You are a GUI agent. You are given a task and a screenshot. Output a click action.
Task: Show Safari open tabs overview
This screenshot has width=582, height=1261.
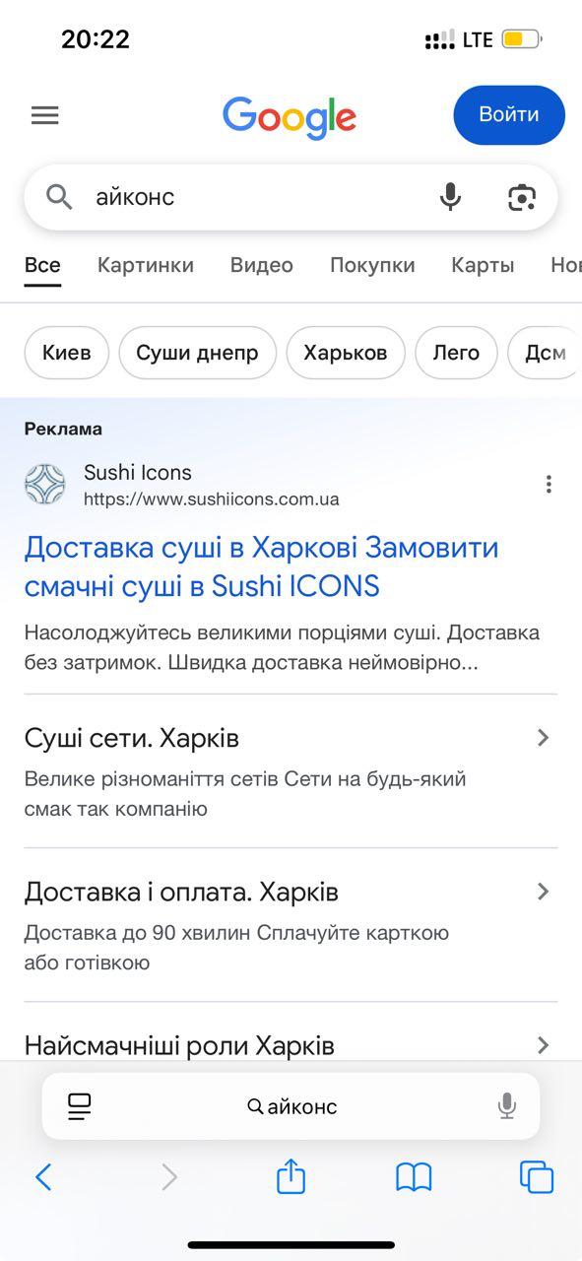tap(537, 1177)
